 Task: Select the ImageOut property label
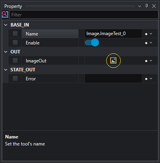pos(36,61)
